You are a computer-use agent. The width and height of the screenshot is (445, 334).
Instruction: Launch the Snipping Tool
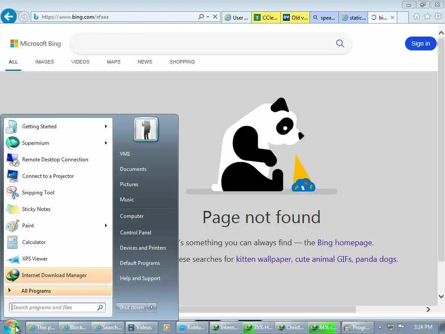[58, 192]
